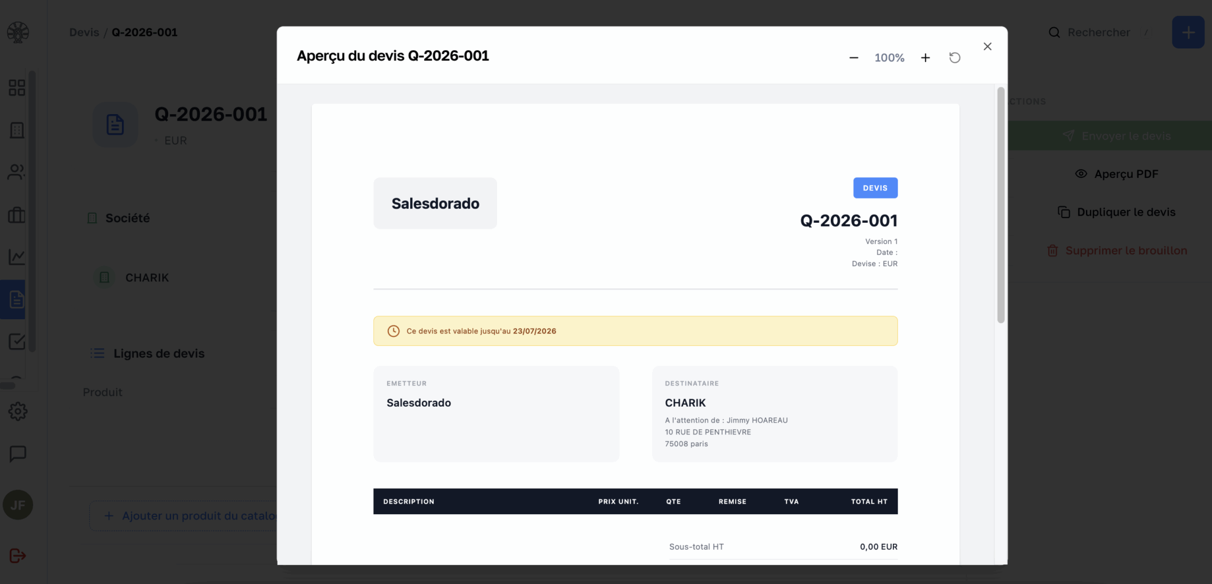Image resolution: width=1212 pixels, height=584 pixels.
Task: Open the companies building icon in sidebar
Action: click(x=17, y=130)
